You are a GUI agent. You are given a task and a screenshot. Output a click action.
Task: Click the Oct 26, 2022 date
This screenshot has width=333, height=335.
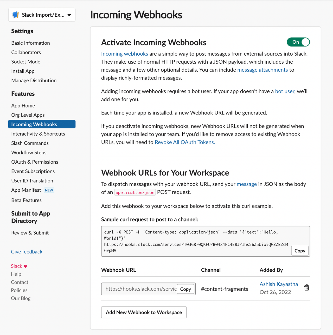[275, 292]
